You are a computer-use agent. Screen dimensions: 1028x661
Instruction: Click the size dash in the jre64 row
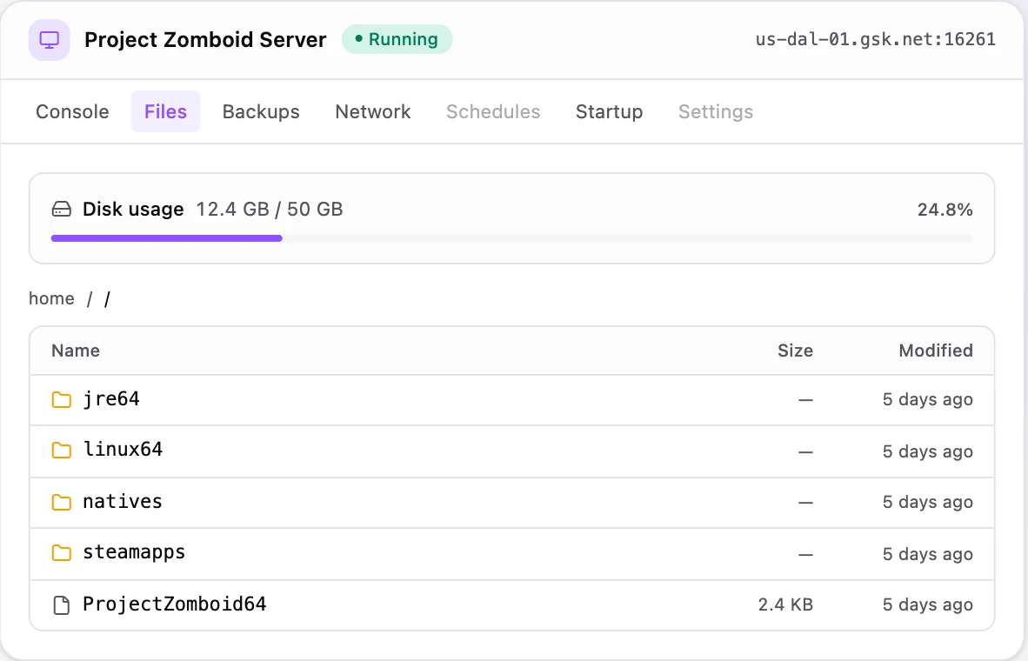tap(805, 400)
